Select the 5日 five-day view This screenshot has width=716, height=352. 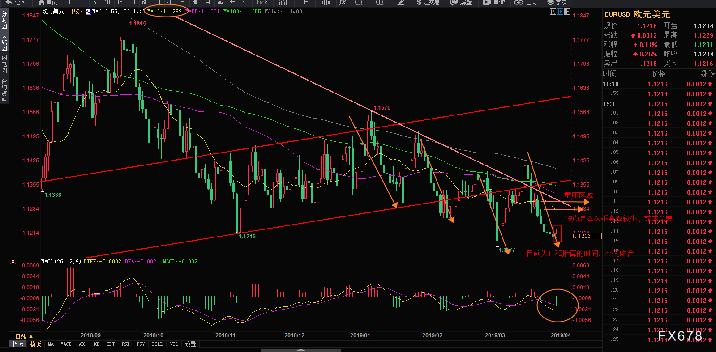304,2
